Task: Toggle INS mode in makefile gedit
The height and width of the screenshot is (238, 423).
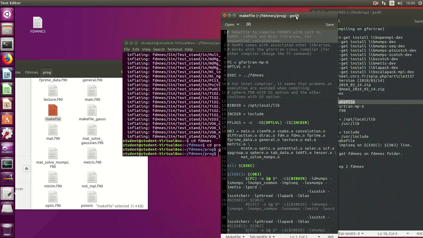Action: coord(330,236)
